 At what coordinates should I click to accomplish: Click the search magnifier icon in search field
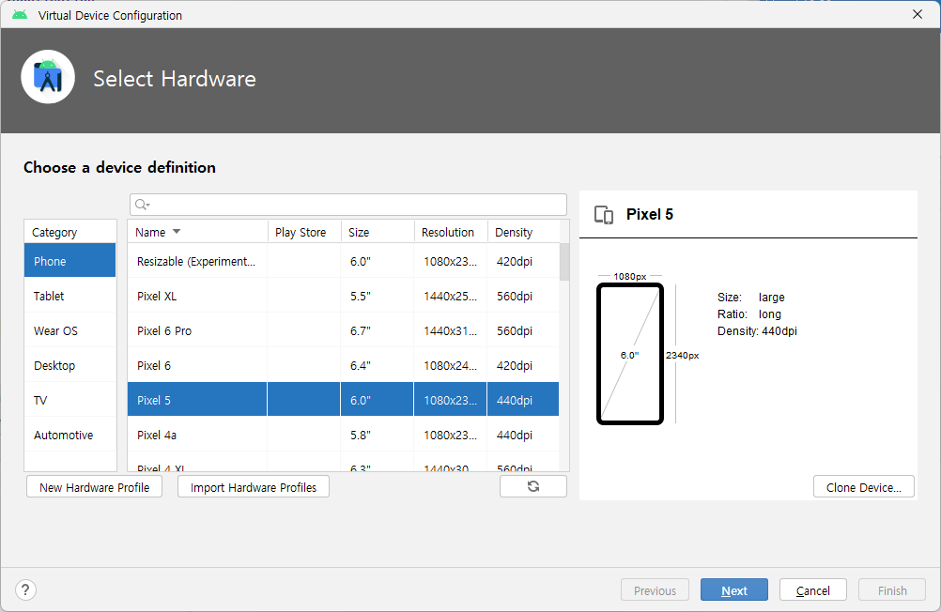142,205
